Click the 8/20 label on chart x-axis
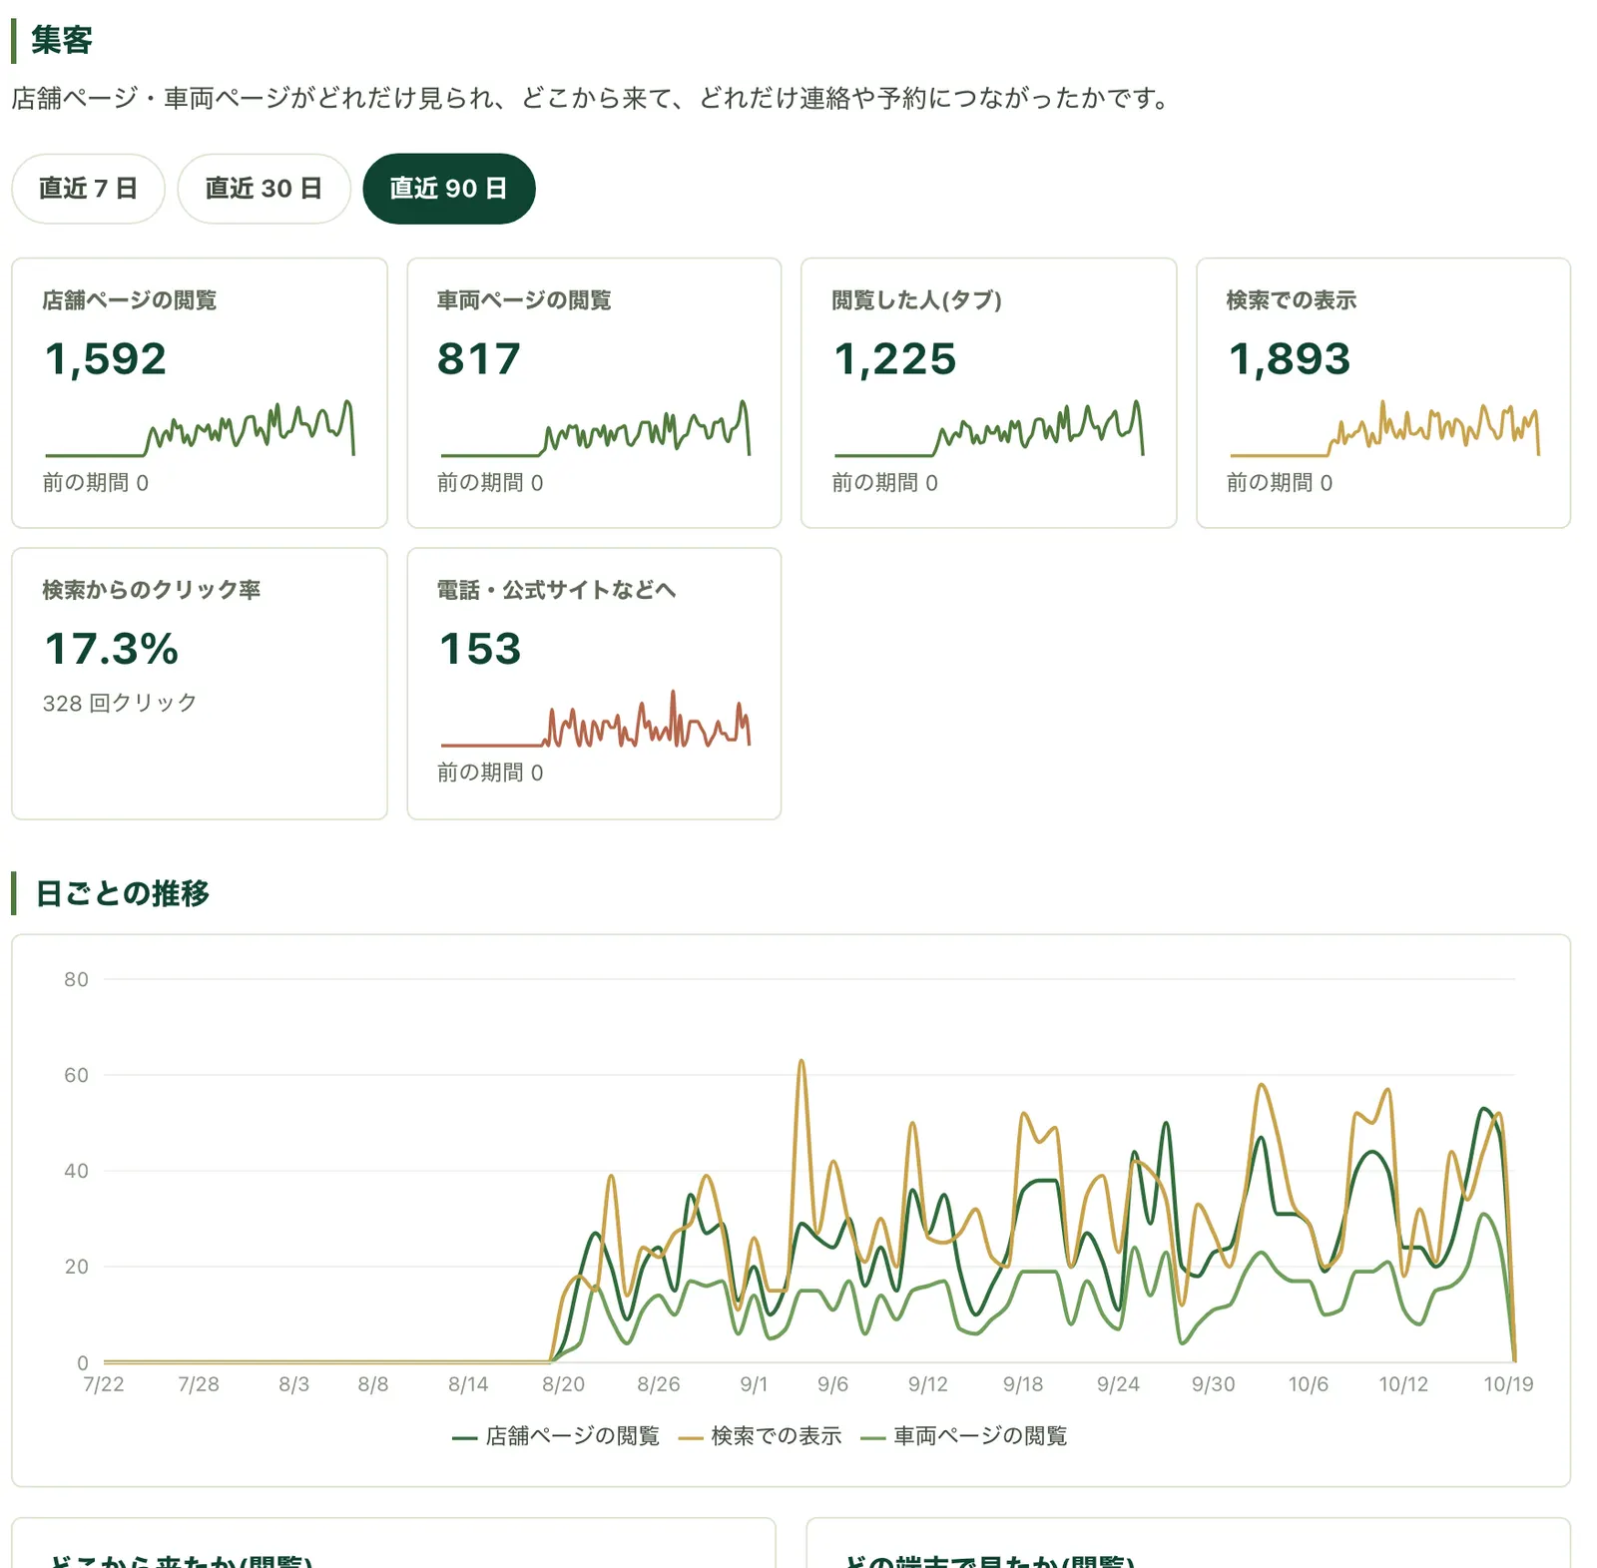The width and height of the screenshot is (1597, 1568). 563,1384
